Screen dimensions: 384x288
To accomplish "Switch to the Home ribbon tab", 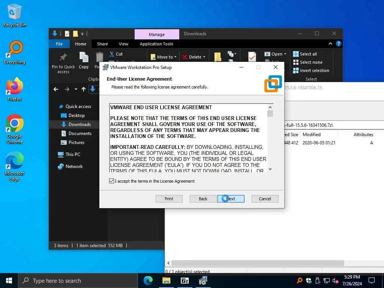I will (81, 44).
